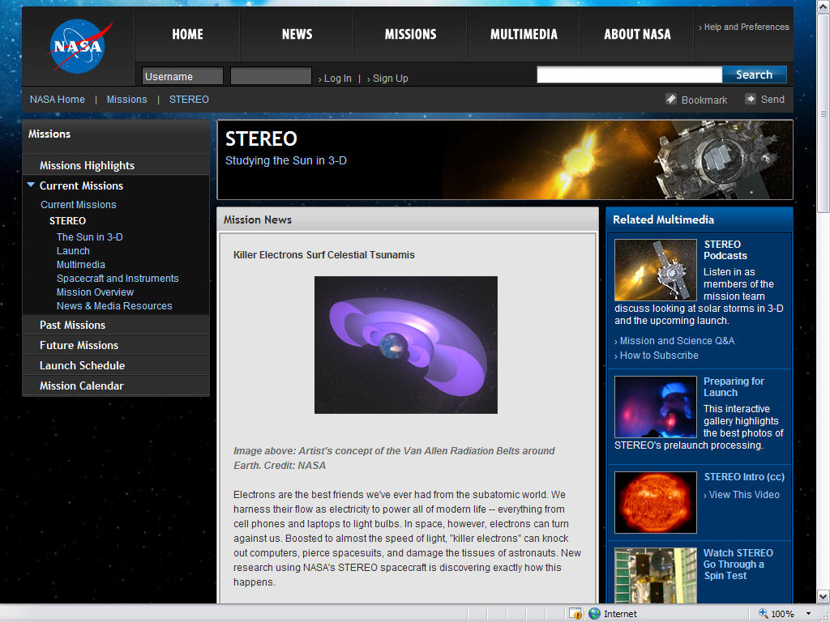Open News & Media Resources link
830x622 pixels.
click(x=114, y=305)
